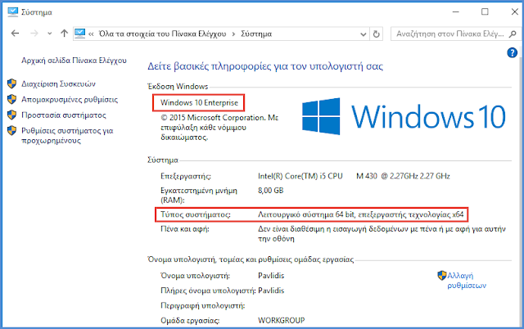Click Σύστημα breadcrumb segment
524x329 pixels.
pos(256,34)
